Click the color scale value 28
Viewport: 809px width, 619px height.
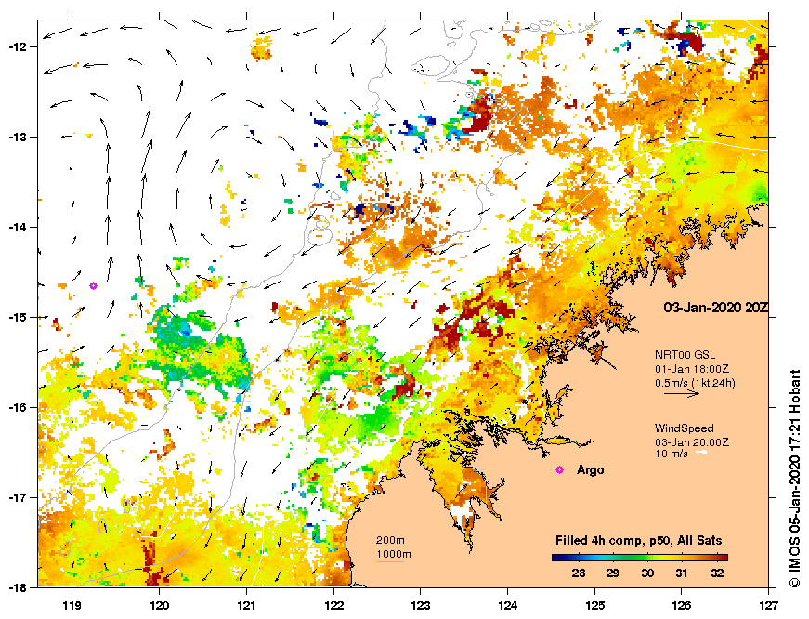pyautogui.click(x=579, y=573)
